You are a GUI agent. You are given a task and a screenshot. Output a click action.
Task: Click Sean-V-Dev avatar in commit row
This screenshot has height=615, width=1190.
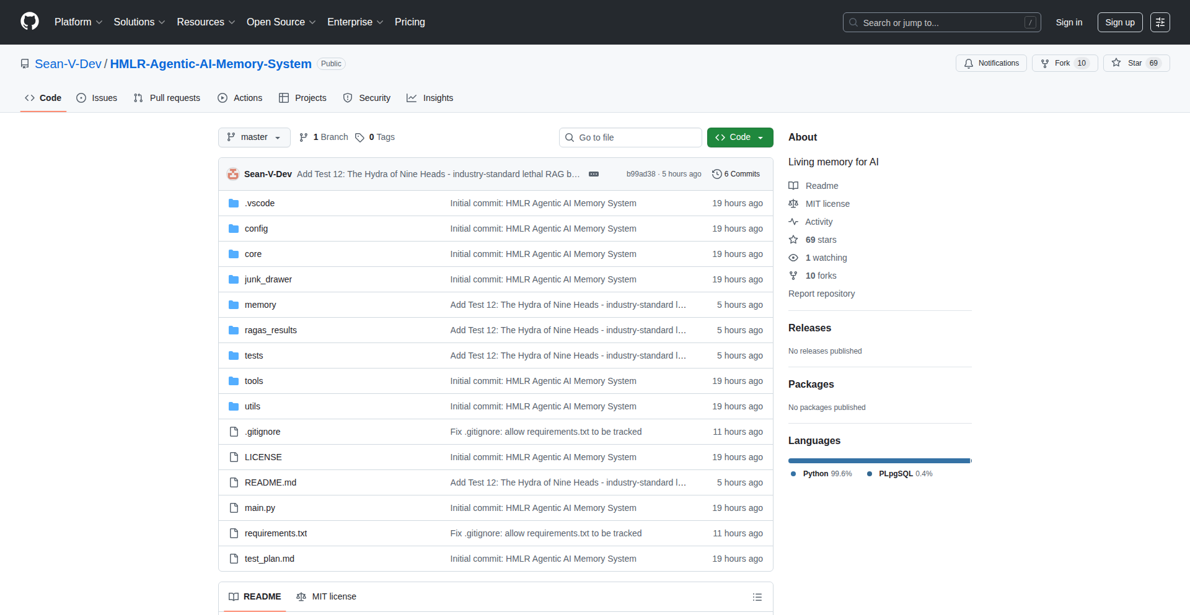point(233,174)
